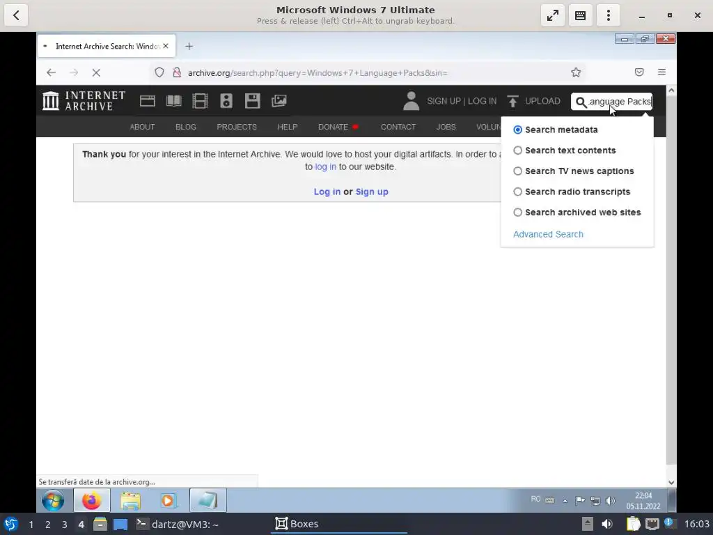Screen dimensions: 713x535
Task: Open the BLOG menu item
Action: 185,127
